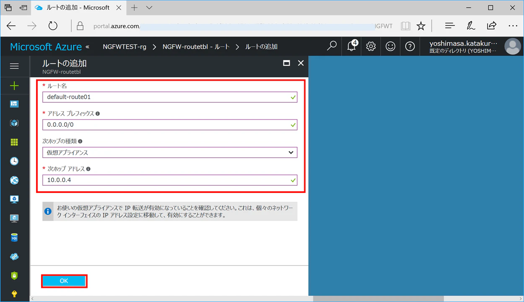
Task: Go to NGFW-routetbl - ルート breadcrumb
Action: pos(196,47)
